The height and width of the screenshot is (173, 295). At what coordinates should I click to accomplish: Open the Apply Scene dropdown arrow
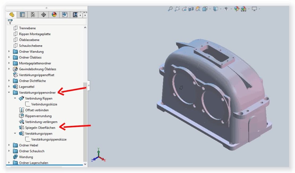[x=249, y=9]
